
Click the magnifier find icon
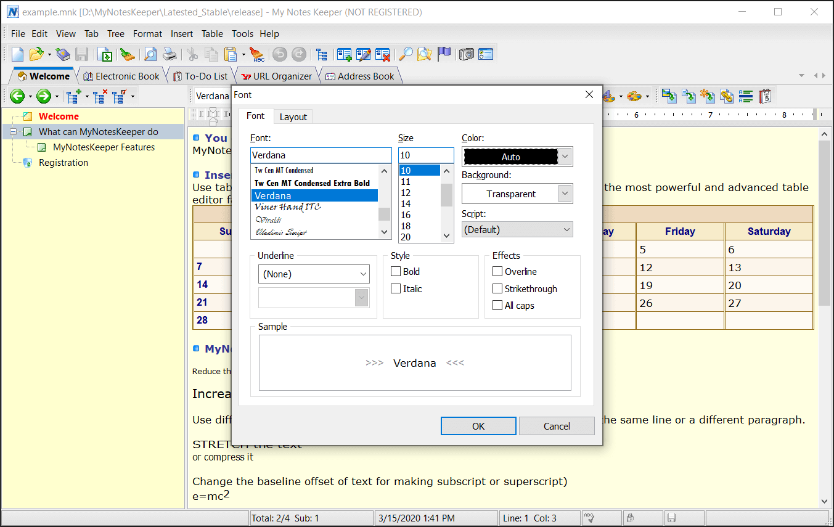(x=406, y=54)
